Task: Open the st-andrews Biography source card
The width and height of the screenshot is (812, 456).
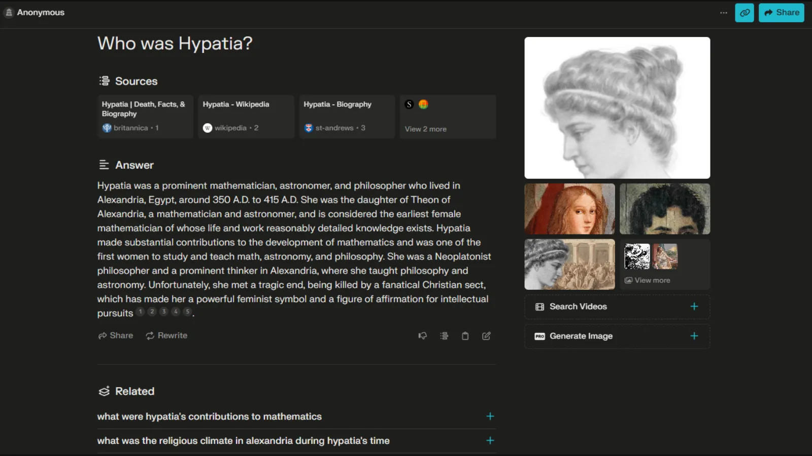Action: 347,117
